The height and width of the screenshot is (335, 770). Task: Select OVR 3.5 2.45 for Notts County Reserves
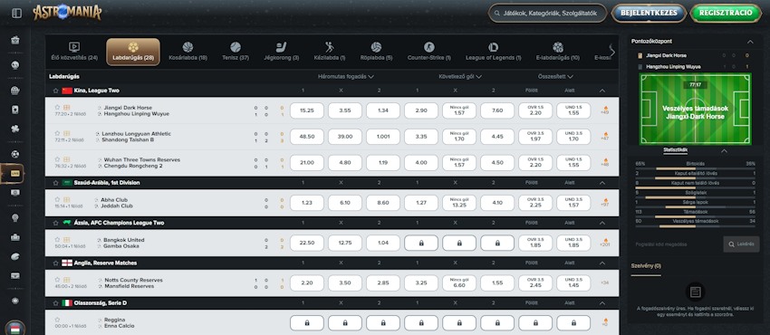[535, 283]
